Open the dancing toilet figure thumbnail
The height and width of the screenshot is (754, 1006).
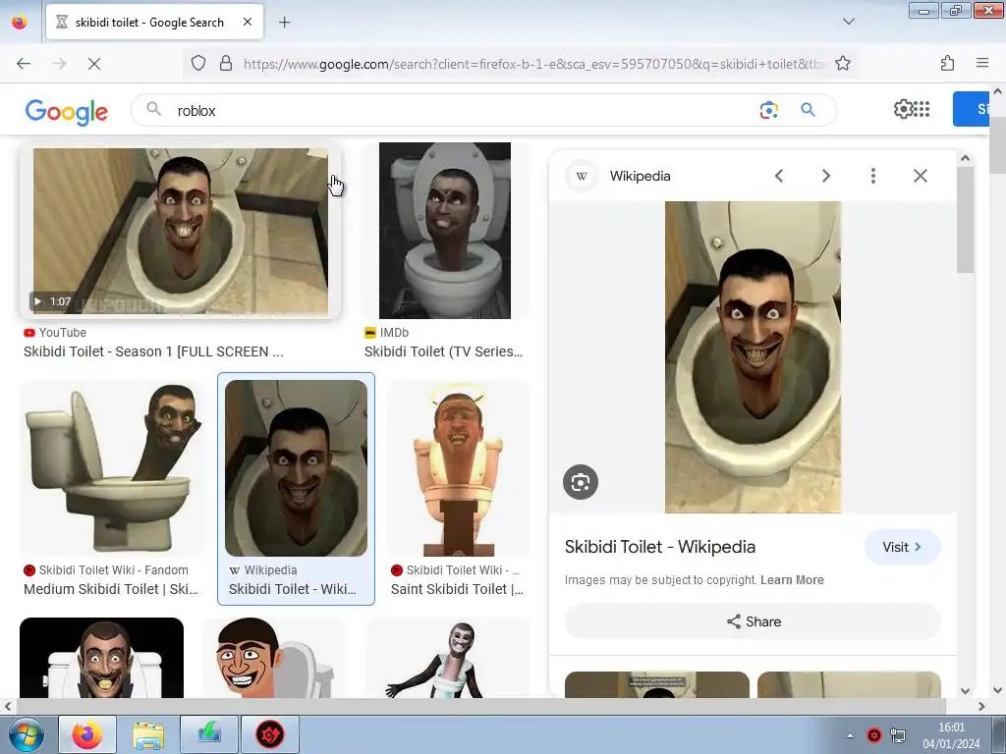click(448, 658)
